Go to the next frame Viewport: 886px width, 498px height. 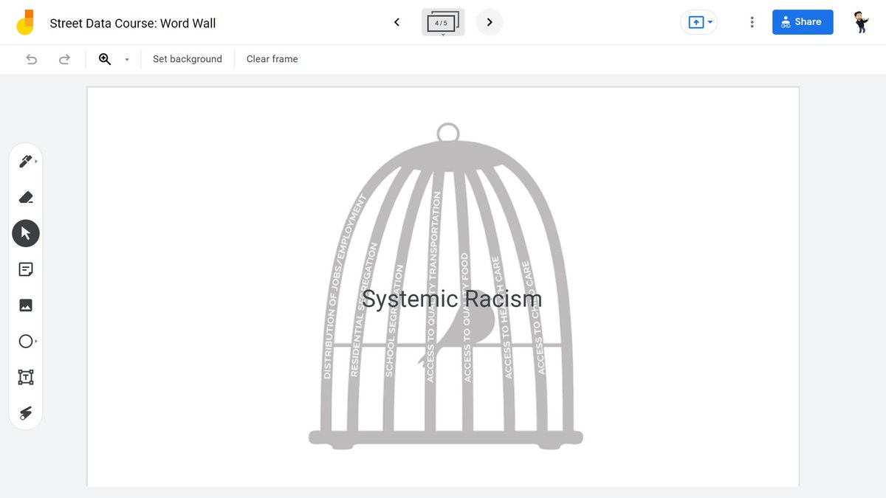tap(490, 22)
